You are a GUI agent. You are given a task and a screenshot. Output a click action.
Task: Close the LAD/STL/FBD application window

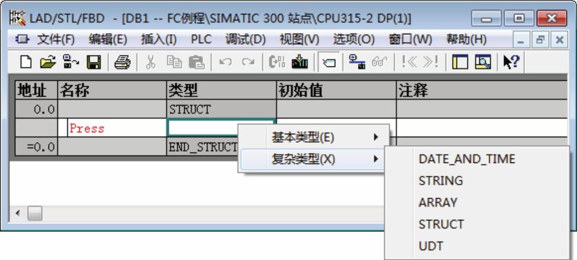click(552, 19)
